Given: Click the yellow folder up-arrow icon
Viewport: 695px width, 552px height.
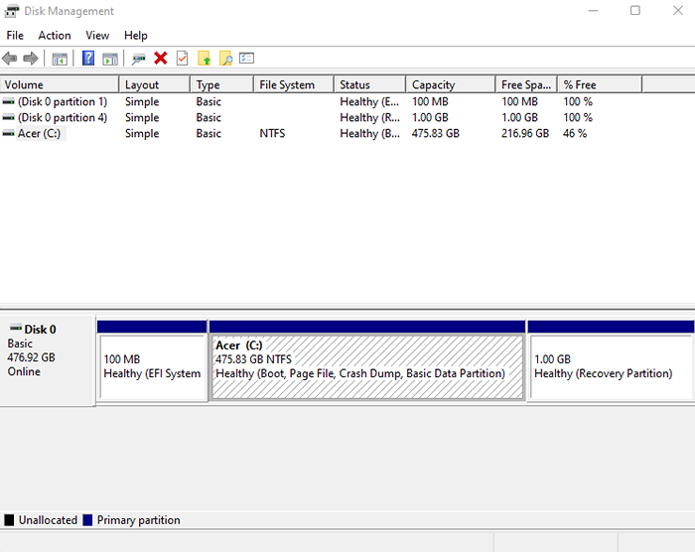Looking at the screenshot, I should [x=204, y=59].
